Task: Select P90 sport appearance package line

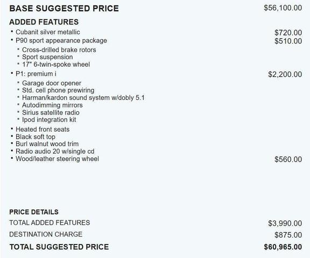Action: pyautogui.click(x=61, y=41)
